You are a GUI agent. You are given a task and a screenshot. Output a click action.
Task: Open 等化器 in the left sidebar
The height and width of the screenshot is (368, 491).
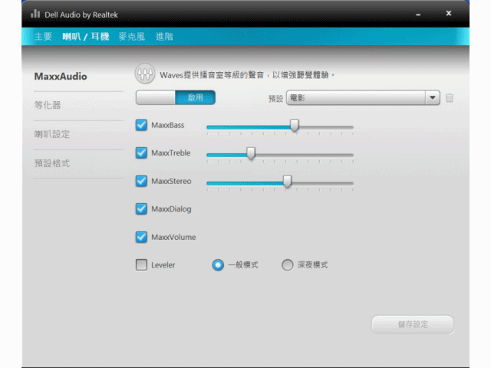pos(48,105)
